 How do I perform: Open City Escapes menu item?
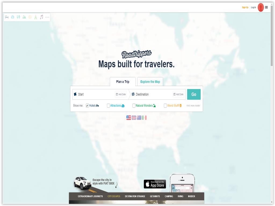[114, 196]
